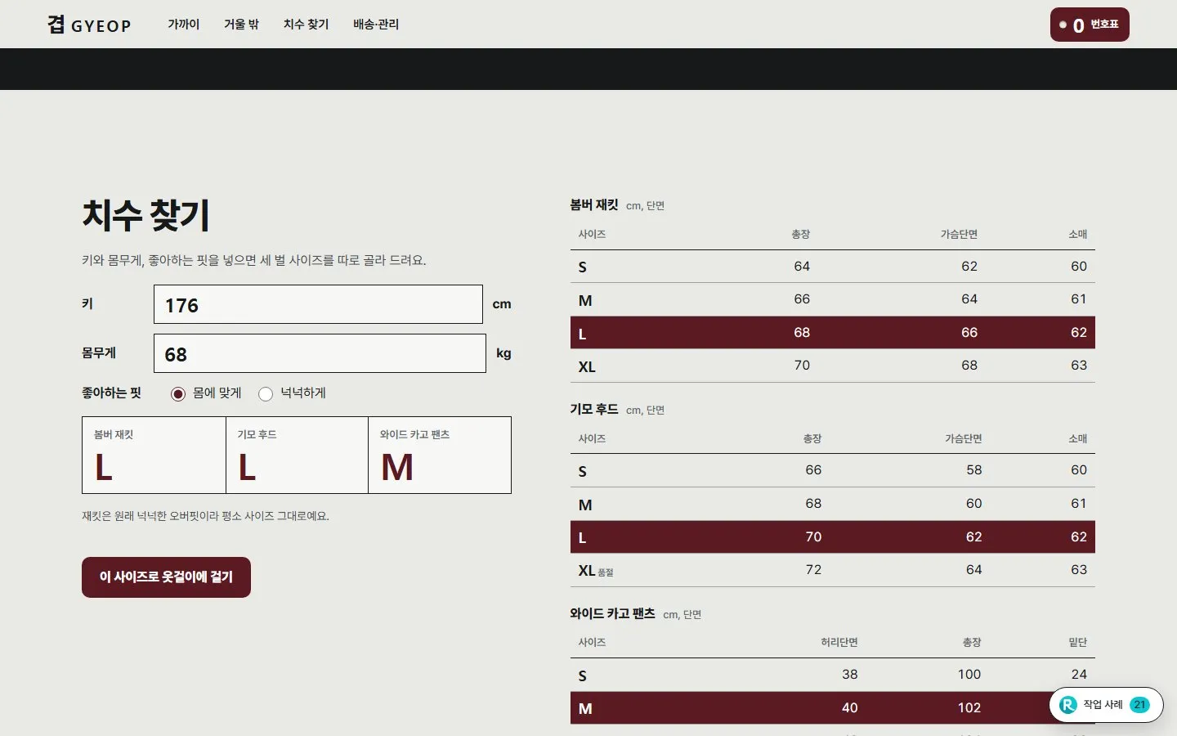This screenshot has width=1177, height=736.
Task: Click the 봄버 재킷 table title
Action: [x=594, y=205]
